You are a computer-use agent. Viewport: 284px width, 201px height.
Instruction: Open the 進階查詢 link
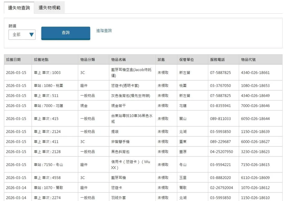(104, 31)
